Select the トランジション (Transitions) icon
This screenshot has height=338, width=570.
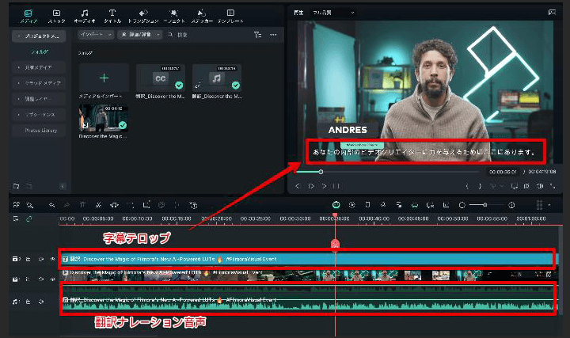click(146, 16)
